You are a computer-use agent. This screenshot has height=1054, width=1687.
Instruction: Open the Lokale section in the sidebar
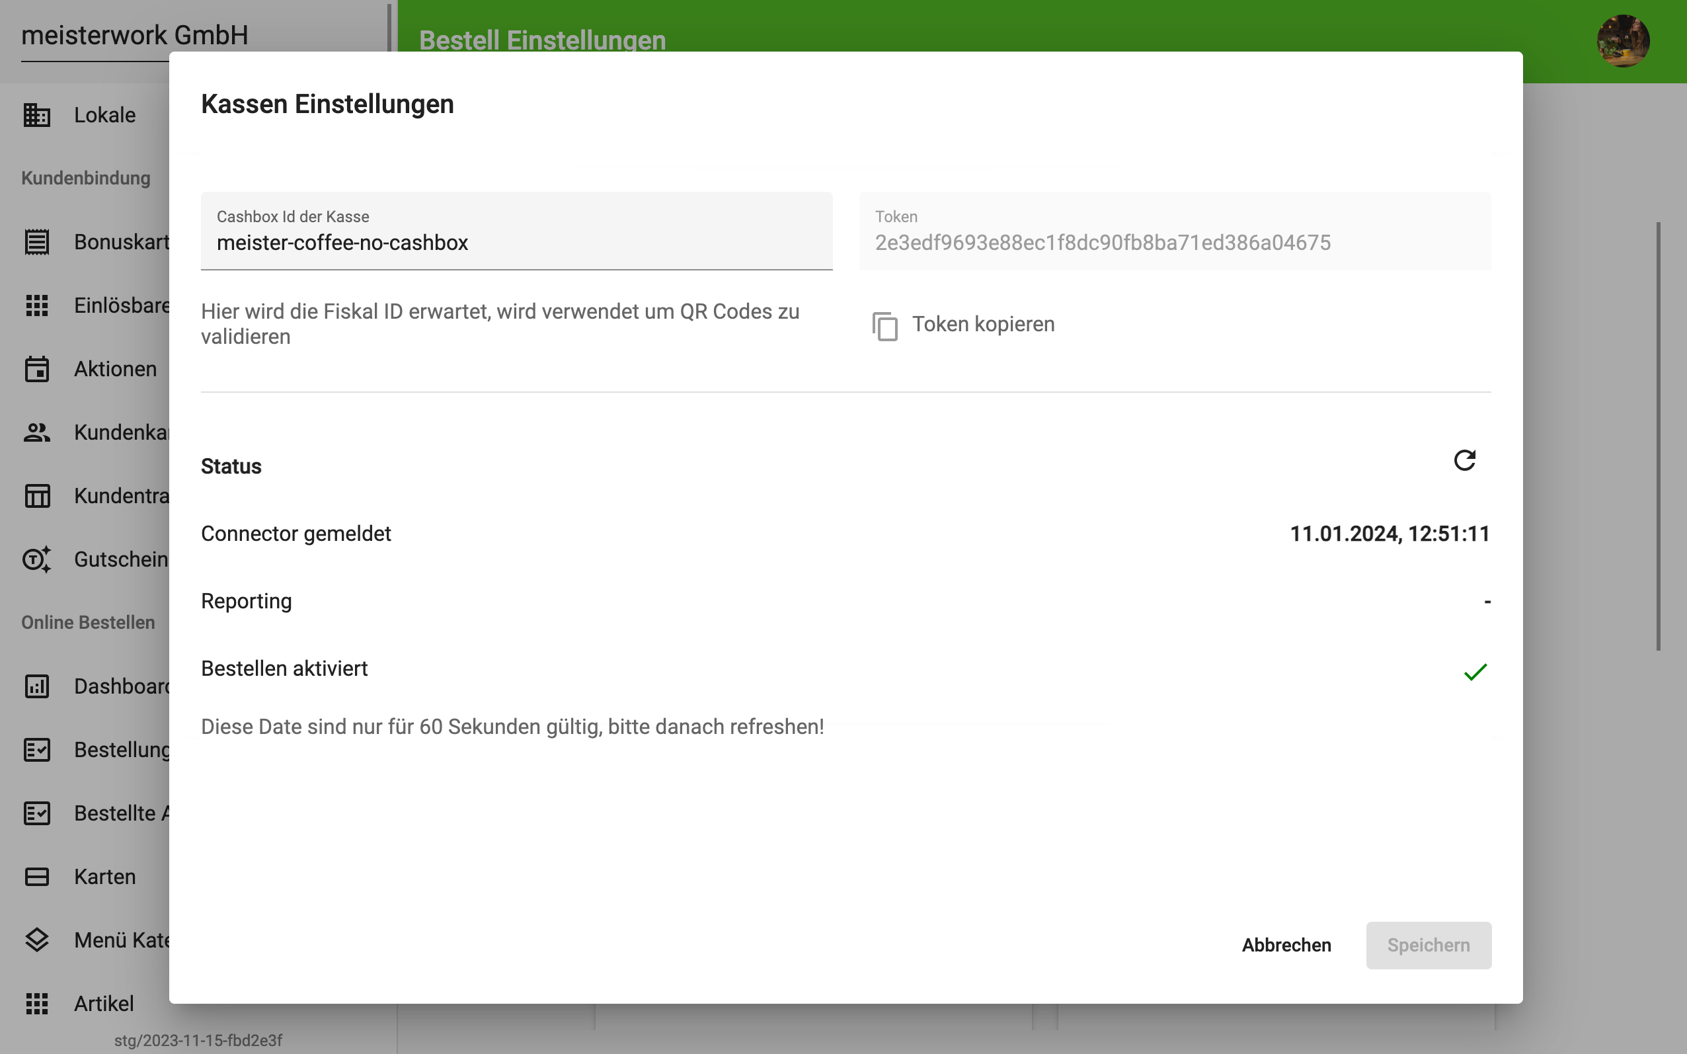pyautogui.click(x=37, y=114)
